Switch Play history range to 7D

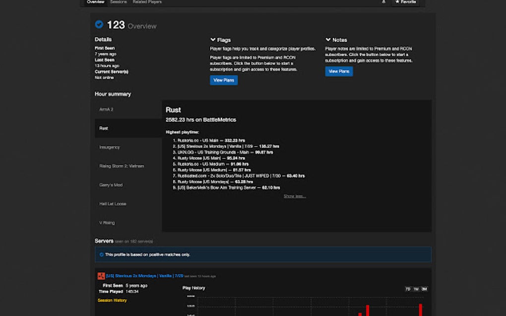coord(407,288)
